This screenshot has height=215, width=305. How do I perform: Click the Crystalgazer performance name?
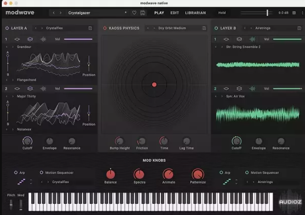tap(79, 13)
